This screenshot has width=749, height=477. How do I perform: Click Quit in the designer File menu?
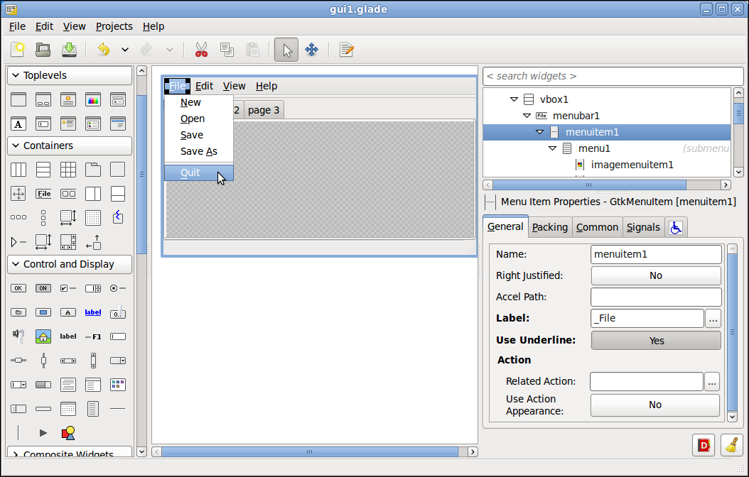[x=199, y=172]
